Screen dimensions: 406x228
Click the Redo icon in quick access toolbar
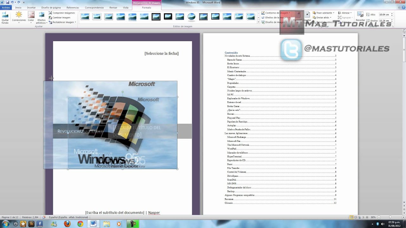coord(19,2)
